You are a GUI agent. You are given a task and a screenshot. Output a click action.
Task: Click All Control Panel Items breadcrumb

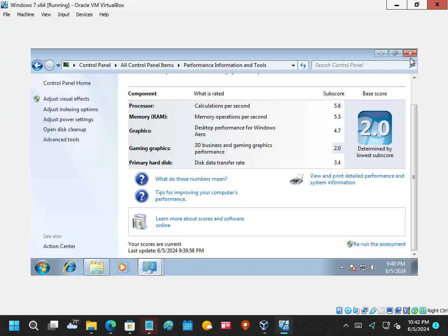147,66
